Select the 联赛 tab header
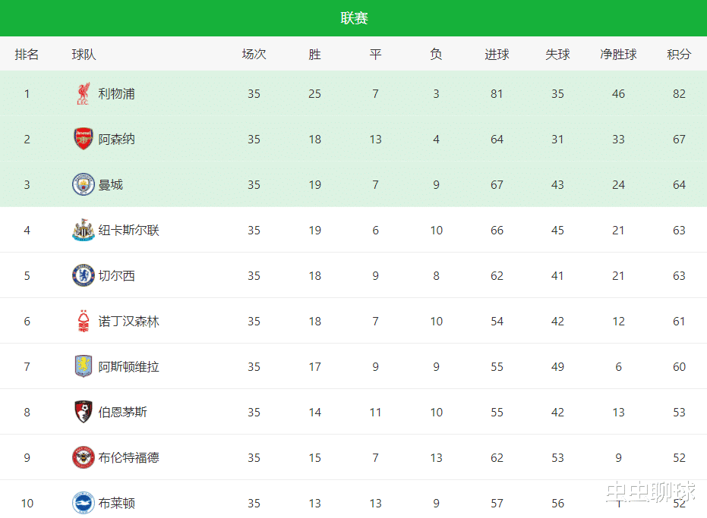707x518 pixels. (x=354, y=18)
